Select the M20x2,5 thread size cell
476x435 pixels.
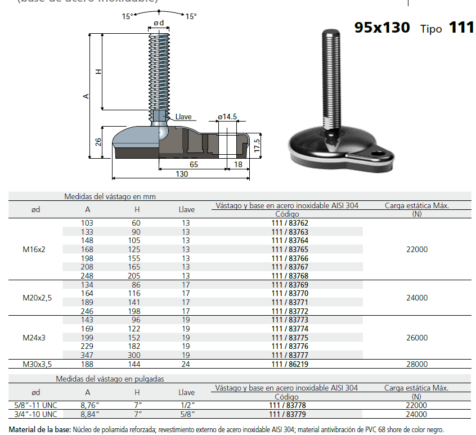pos(37,298)
